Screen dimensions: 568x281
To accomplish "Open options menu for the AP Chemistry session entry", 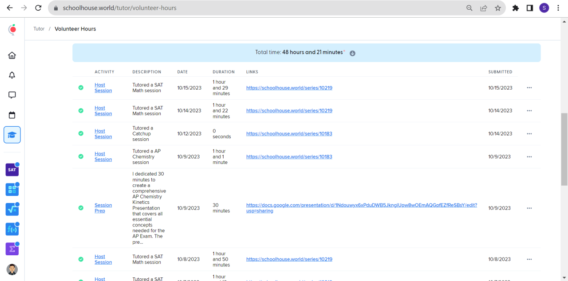I will click(x=529, y=157).
